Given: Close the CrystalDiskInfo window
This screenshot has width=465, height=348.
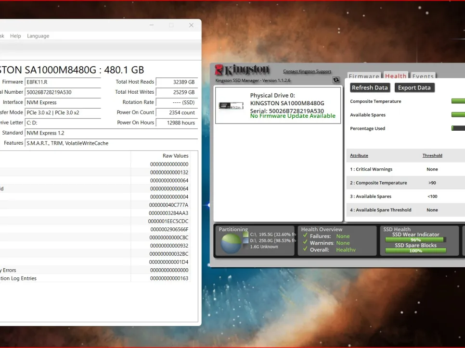Looking at the screenshot, I should coord(191,25).
